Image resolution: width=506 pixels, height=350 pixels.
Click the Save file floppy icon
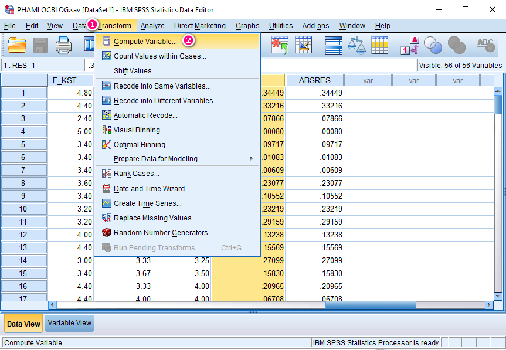point(40,45)
